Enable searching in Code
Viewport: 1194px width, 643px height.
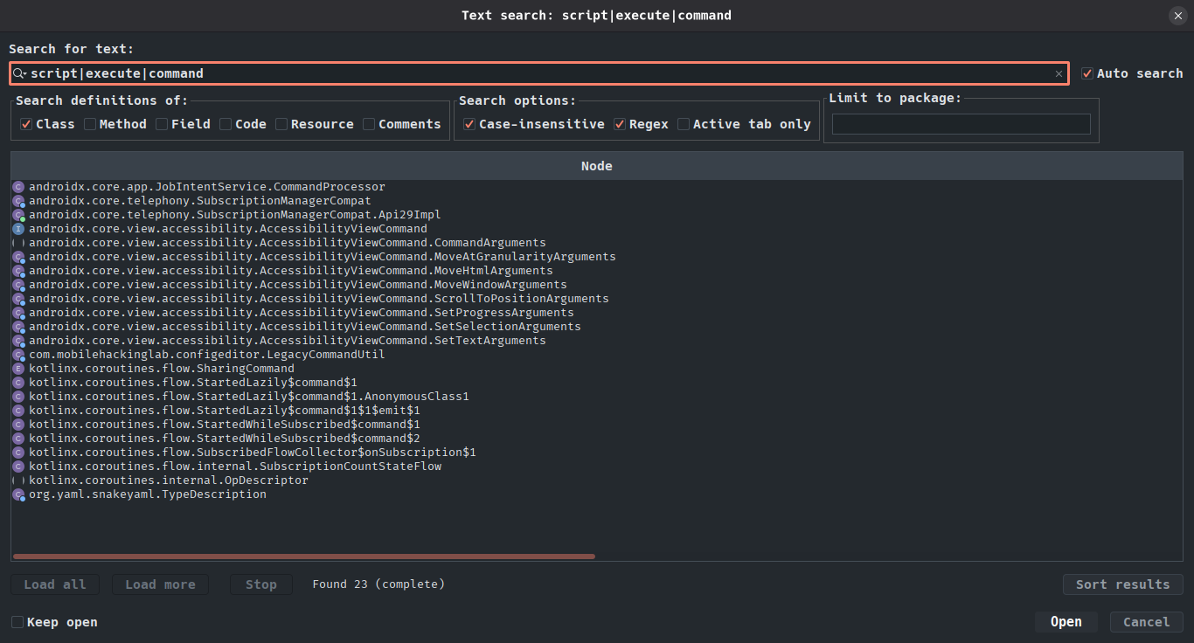coord(226,124)
